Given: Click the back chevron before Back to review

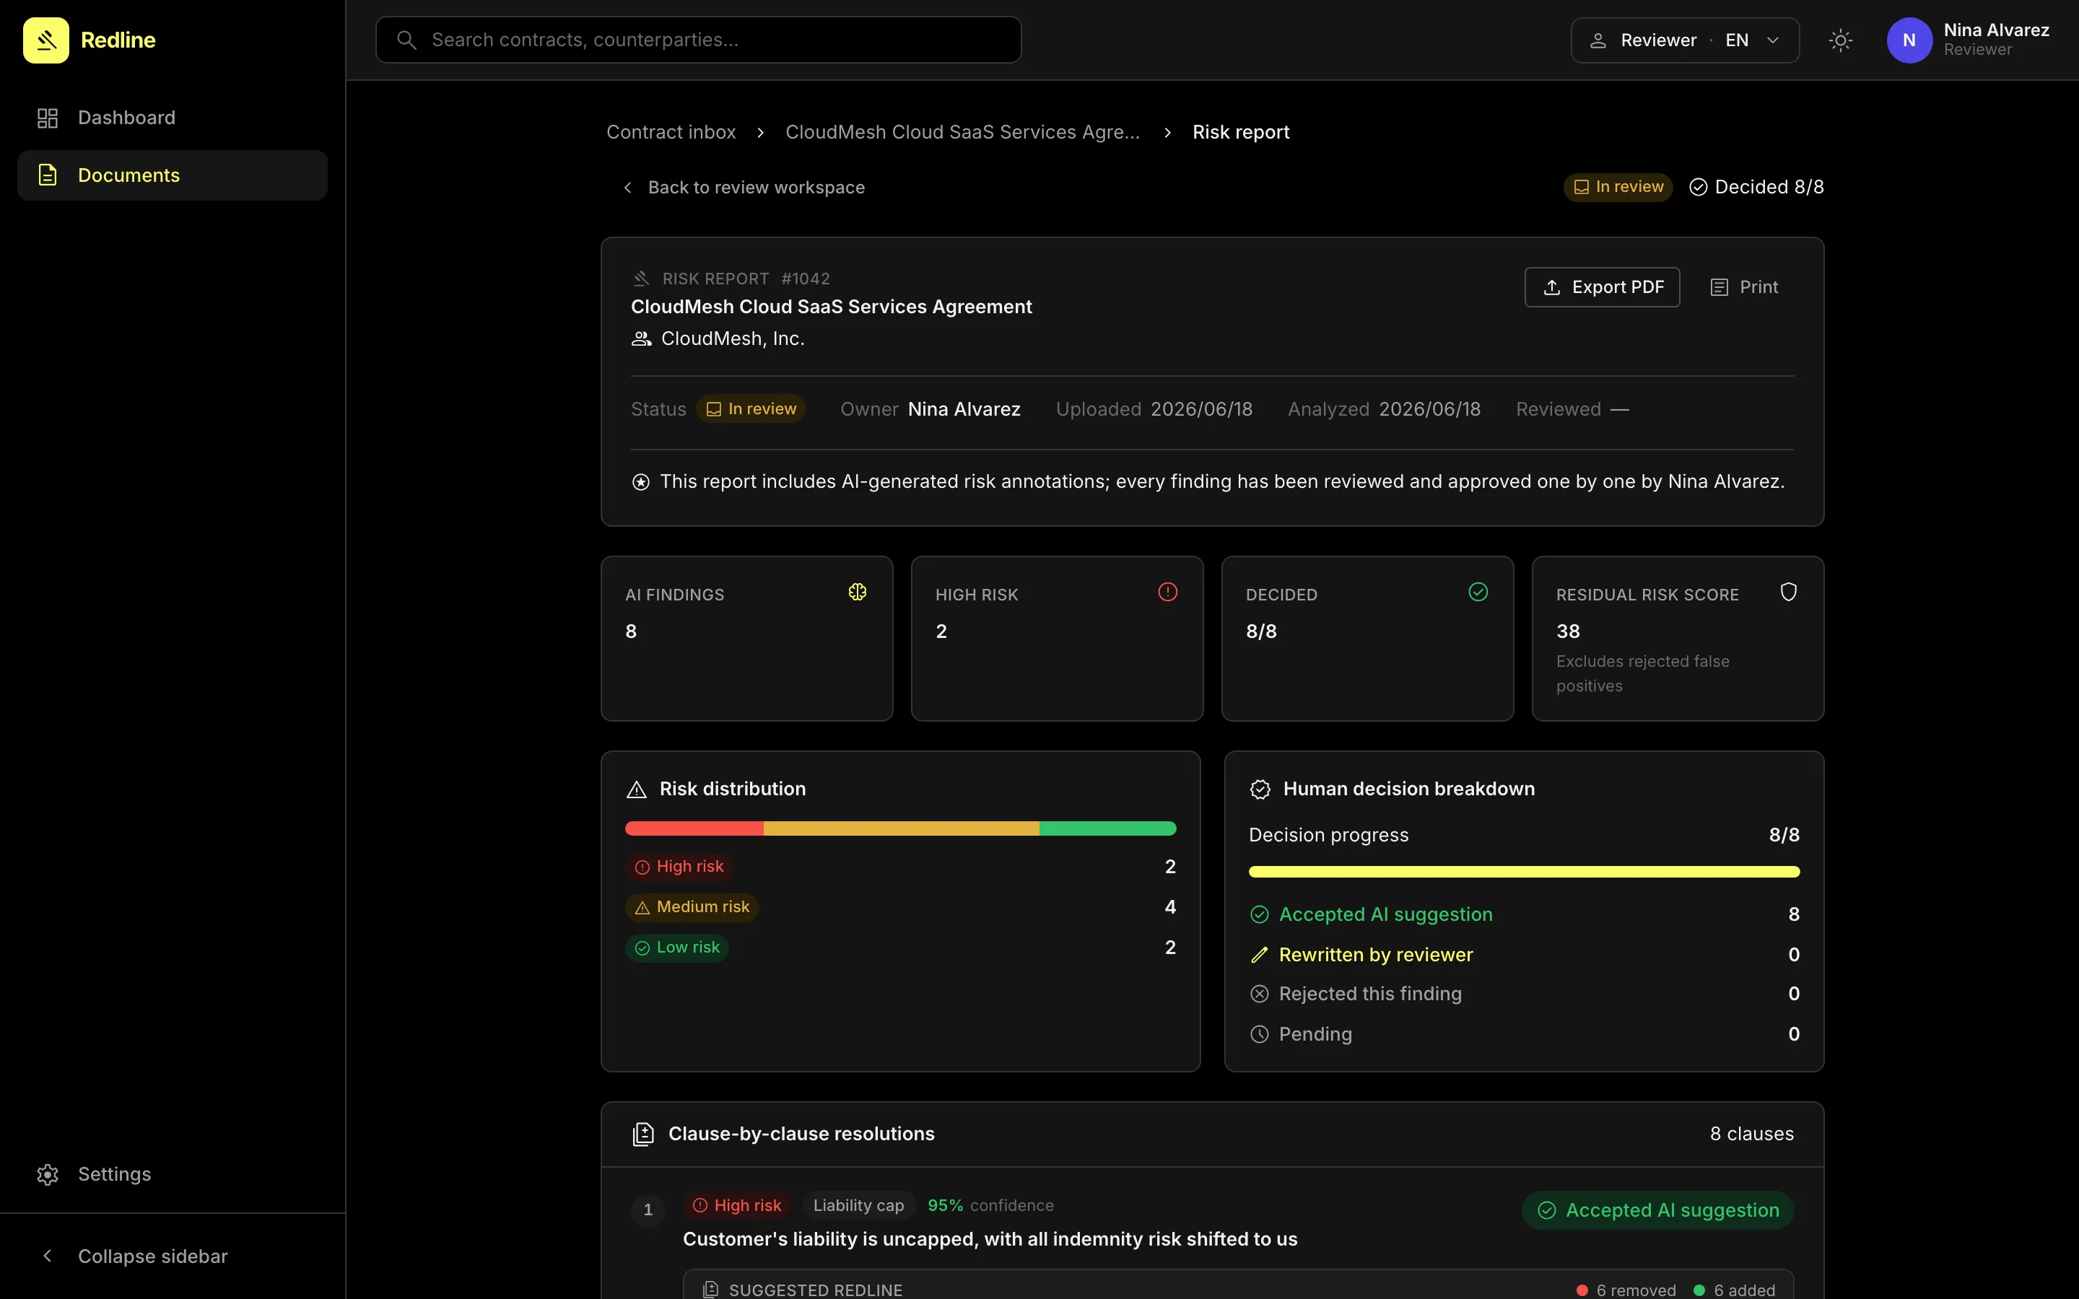Looking at the screenshot, I should (627, 188).
